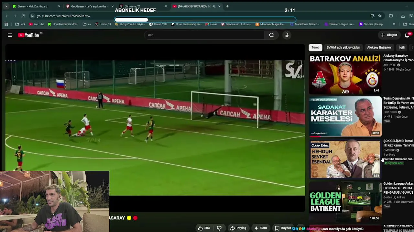Open the 'Manowar.Magic.Cir...' bookmark
Image resolution: width=414 pixels, height=232 pixels.
point(271,24)
